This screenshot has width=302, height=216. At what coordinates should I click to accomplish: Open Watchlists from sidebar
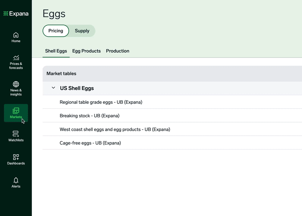coord(16,136)
